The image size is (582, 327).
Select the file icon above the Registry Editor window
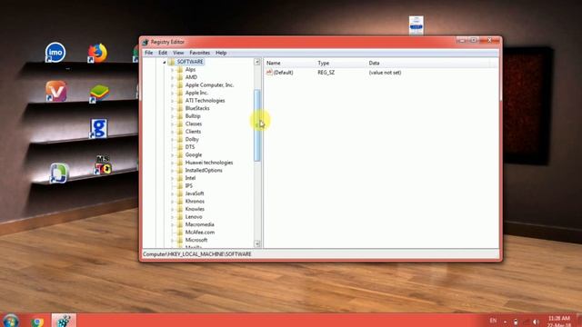[416, 25]
